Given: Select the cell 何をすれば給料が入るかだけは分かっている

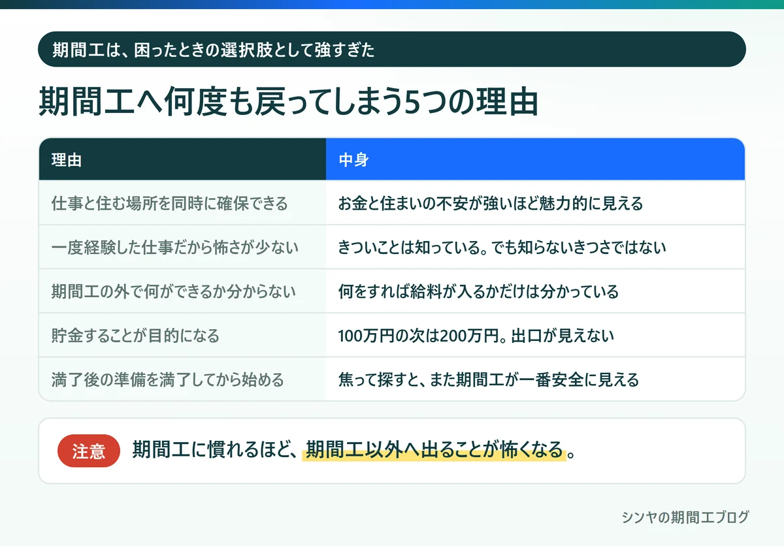Looking at the screenshot, I should (535, 291).
